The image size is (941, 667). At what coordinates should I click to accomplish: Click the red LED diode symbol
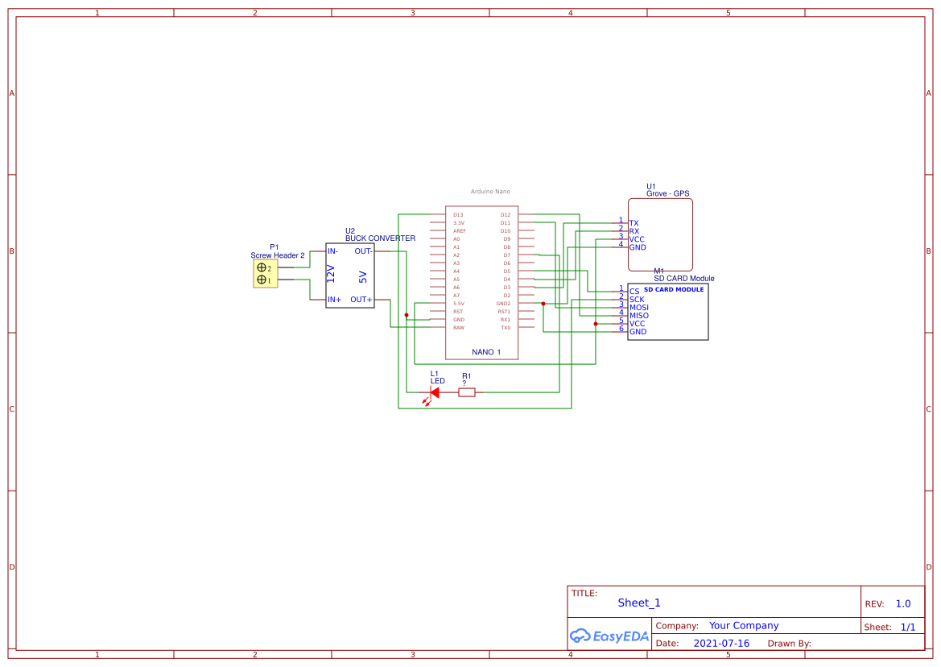coord(433,393)
